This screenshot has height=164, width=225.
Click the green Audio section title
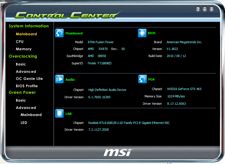click(x=70, y=80)
